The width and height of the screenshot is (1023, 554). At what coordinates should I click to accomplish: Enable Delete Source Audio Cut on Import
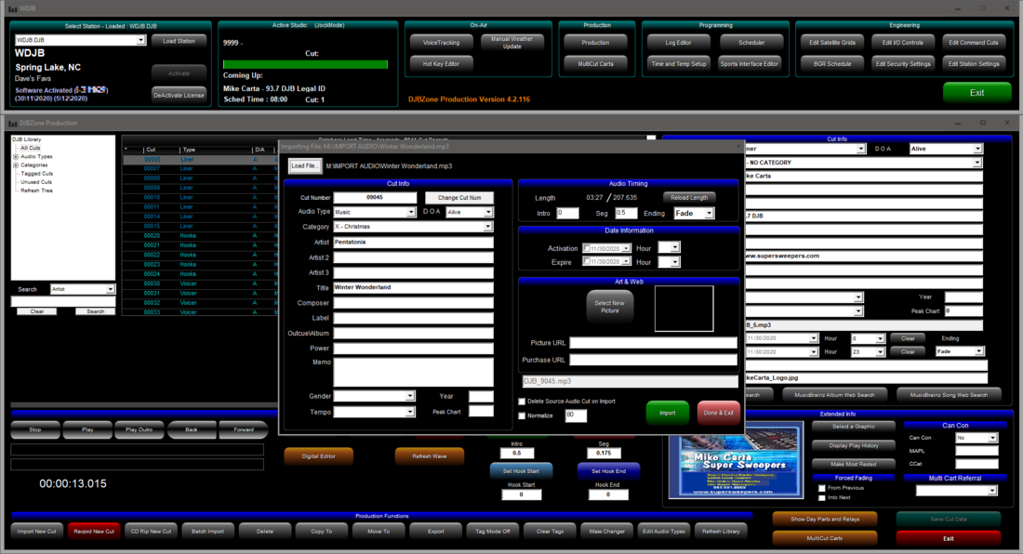click(522, 402)
